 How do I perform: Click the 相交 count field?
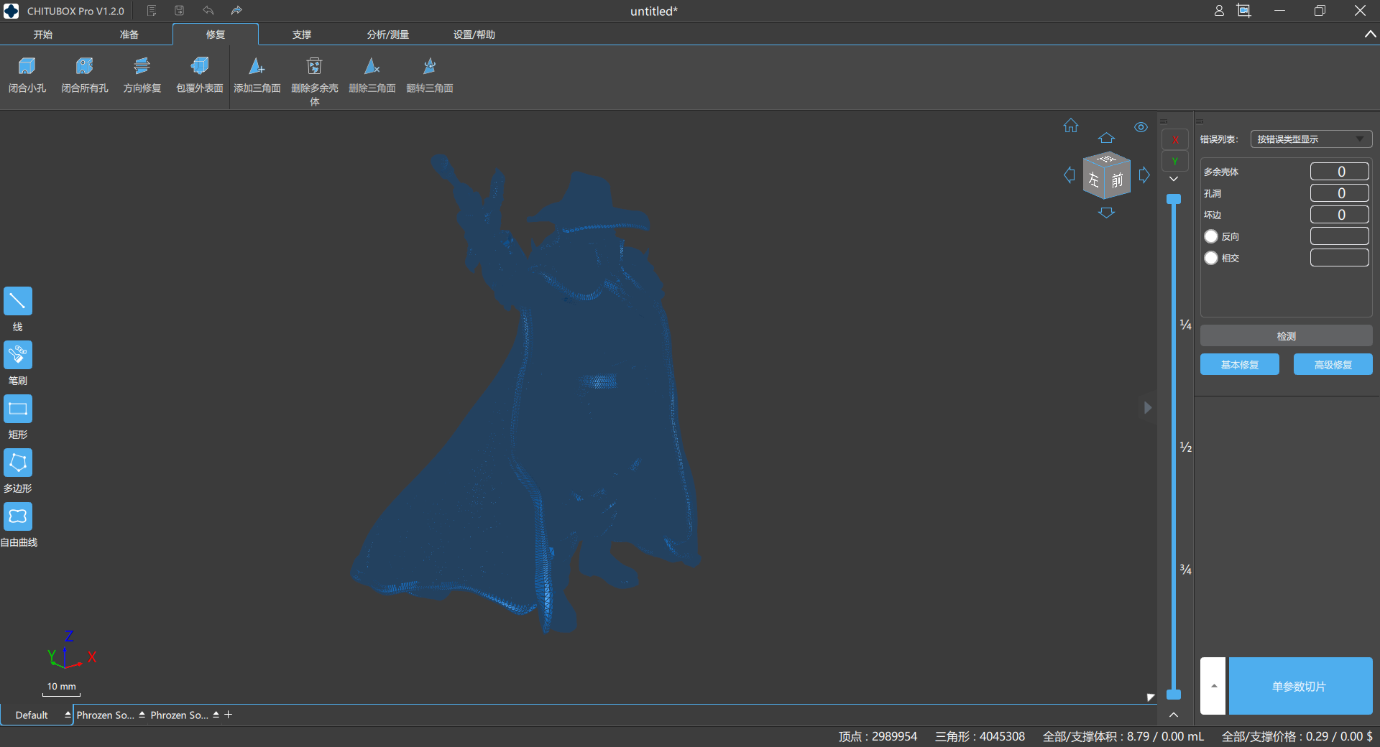click(x=1340, y=258)
